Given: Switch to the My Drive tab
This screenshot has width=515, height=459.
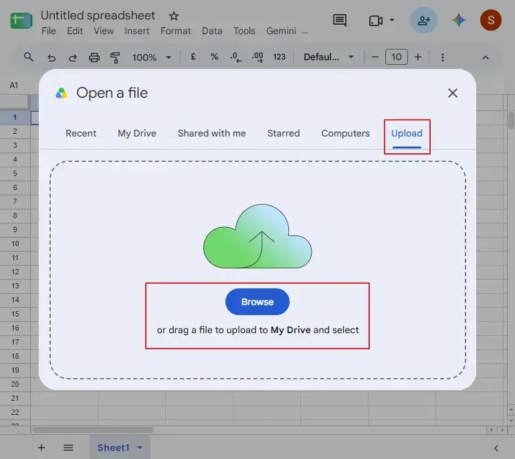Looking at the screenshot, I should point(137,133).
